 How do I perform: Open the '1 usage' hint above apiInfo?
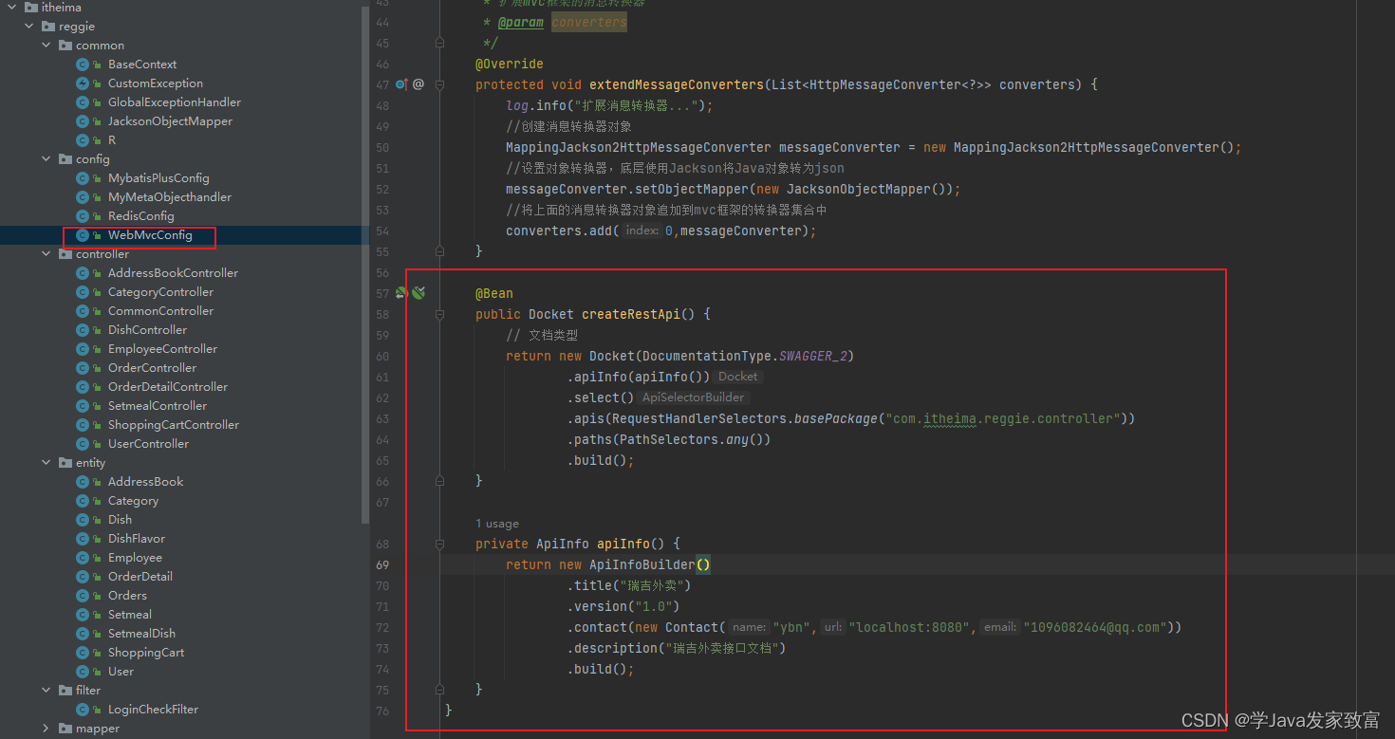pos(497,524)
